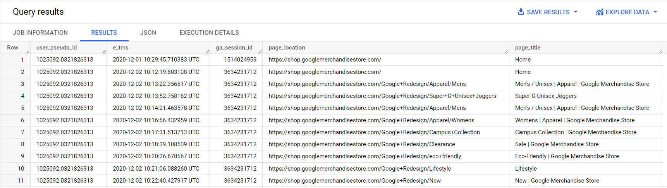The height and width of the screenshot is (188, 667).
Task: Select timestamp 2020-12-02 10:20:26.678567 UTC
Action: pyautogui.click(x=156, y=156)
